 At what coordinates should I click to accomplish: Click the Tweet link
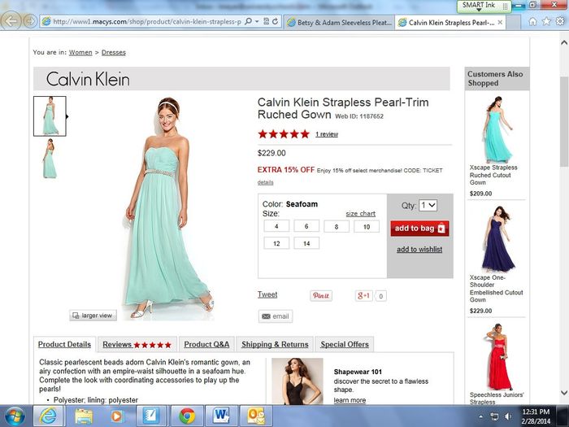click(267, 294)
